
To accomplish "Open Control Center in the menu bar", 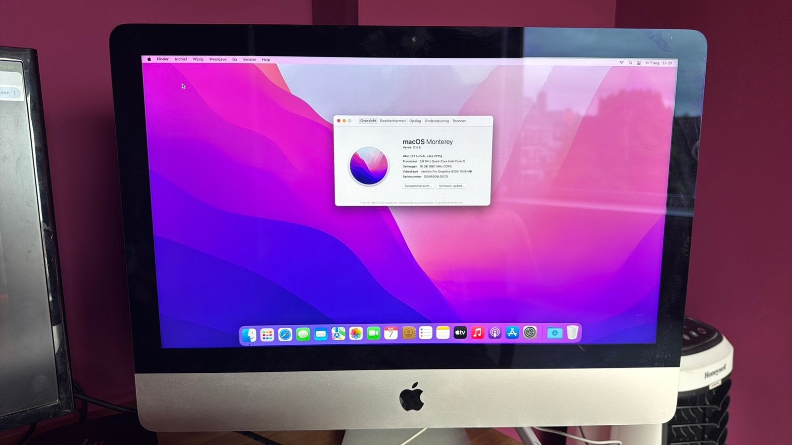I will coord(639,63).
